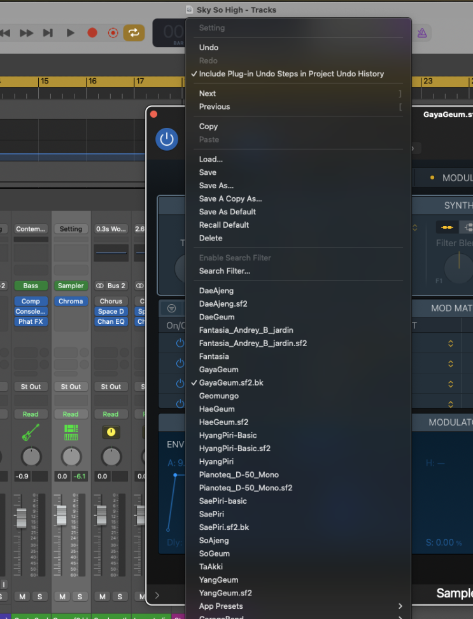This screenshot has width=473, height=619.
Task: Toggle the Sampler plug-in power button
Action: click(167, 139)
